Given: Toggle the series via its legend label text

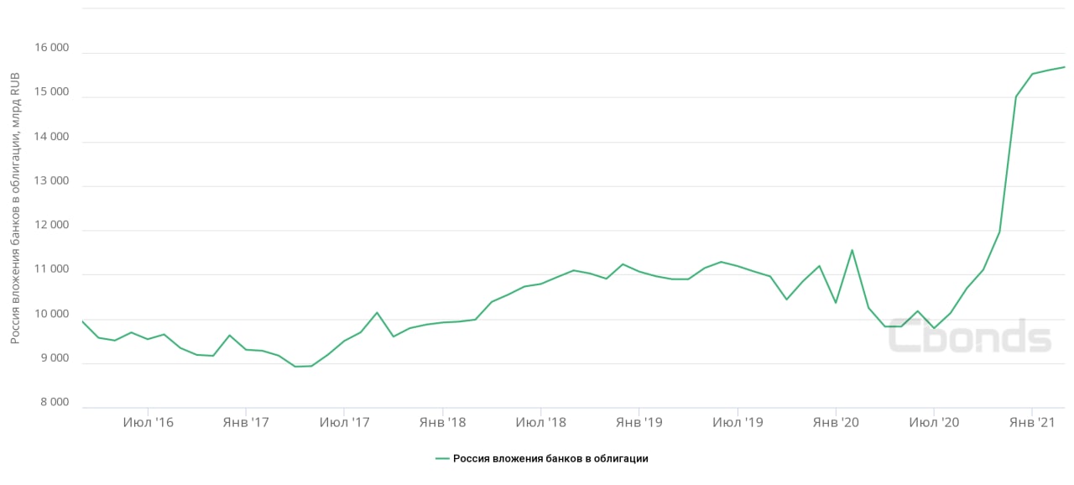Looking at the screenshot, I should (550, 458).
